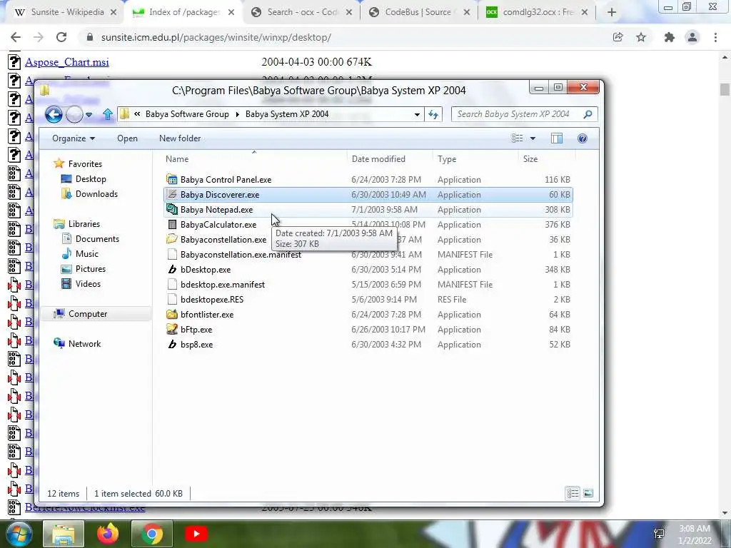Reload the page in Chrome
The height and width of the screenshot is (548, 731).
(x=61, y=37)
